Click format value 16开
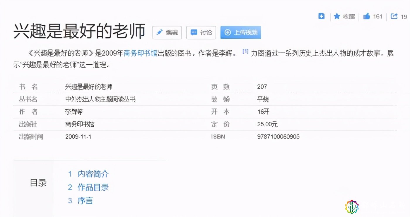This screenshot has height=217, width=410. click(263, 112)
